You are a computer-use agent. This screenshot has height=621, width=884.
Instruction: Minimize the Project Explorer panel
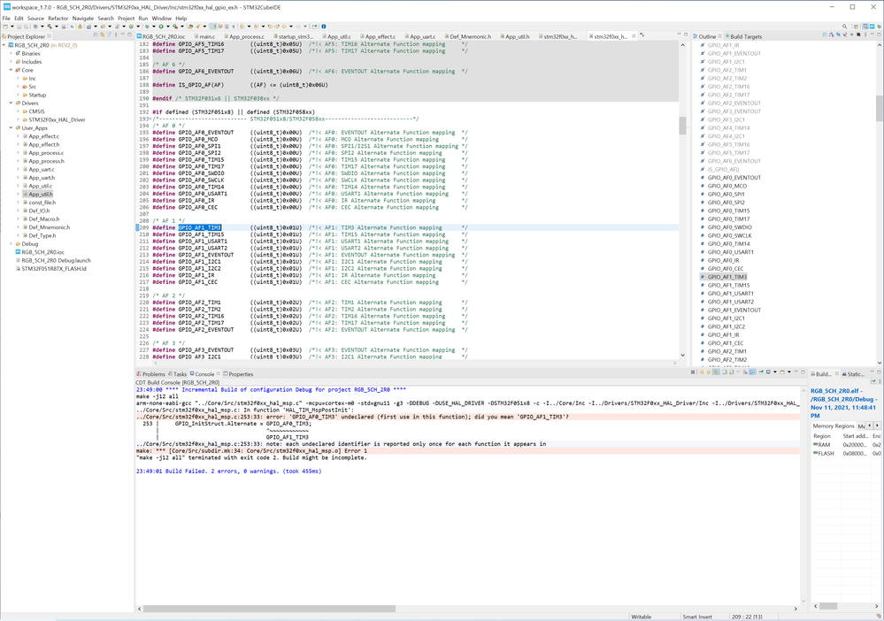click(122, 35)
